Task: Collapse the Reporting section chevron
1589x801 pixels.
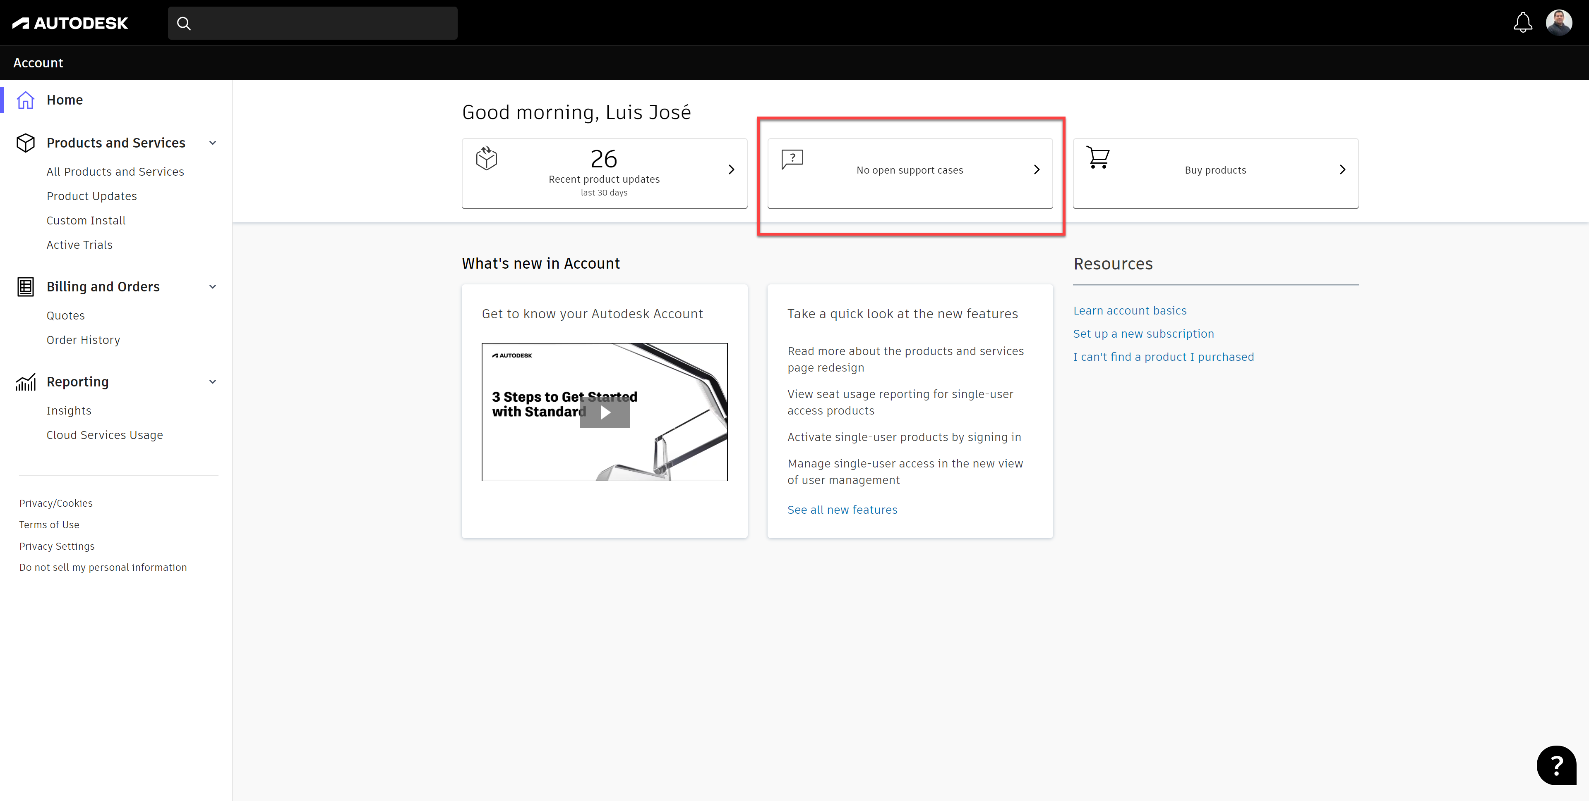Action: (213, 382)
